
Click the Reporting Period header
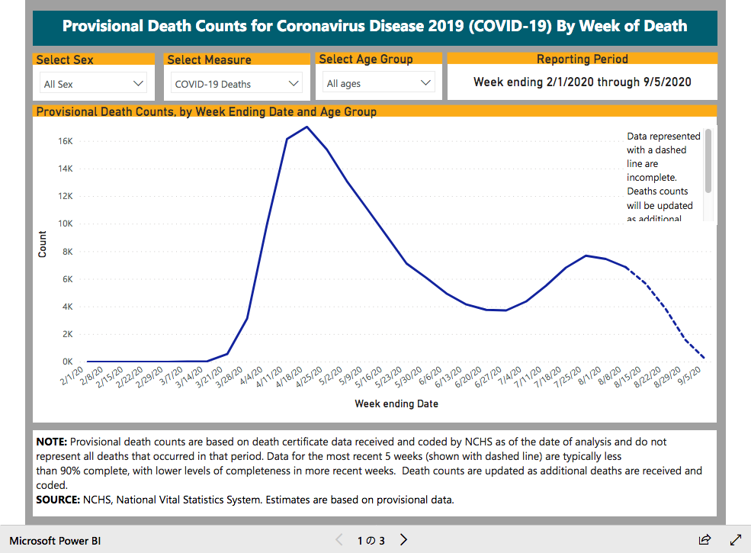coord(582,59)
